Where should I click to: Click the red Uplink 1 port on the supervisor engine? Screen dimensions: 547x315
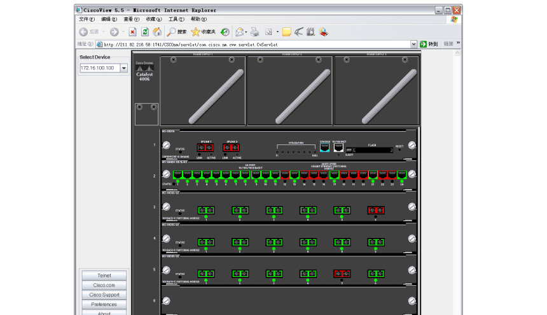tap(206, 148)
